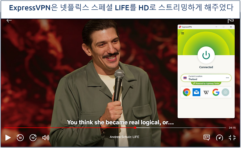Close the ExpressVPN window
The height and width of the screenshot is (148, 241).
point(231,27)
